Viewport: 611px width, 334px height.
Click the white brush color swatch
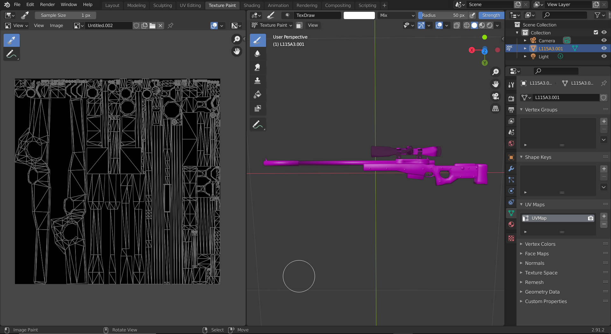click(x=359, y=15)
